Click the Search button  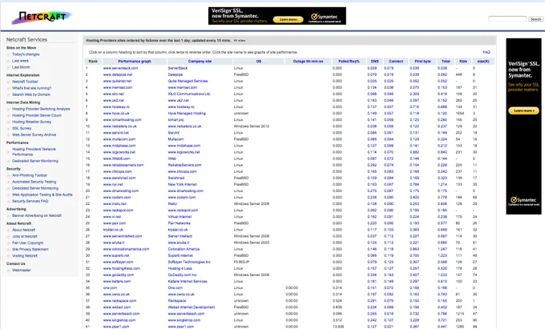(x=535, y=19)
